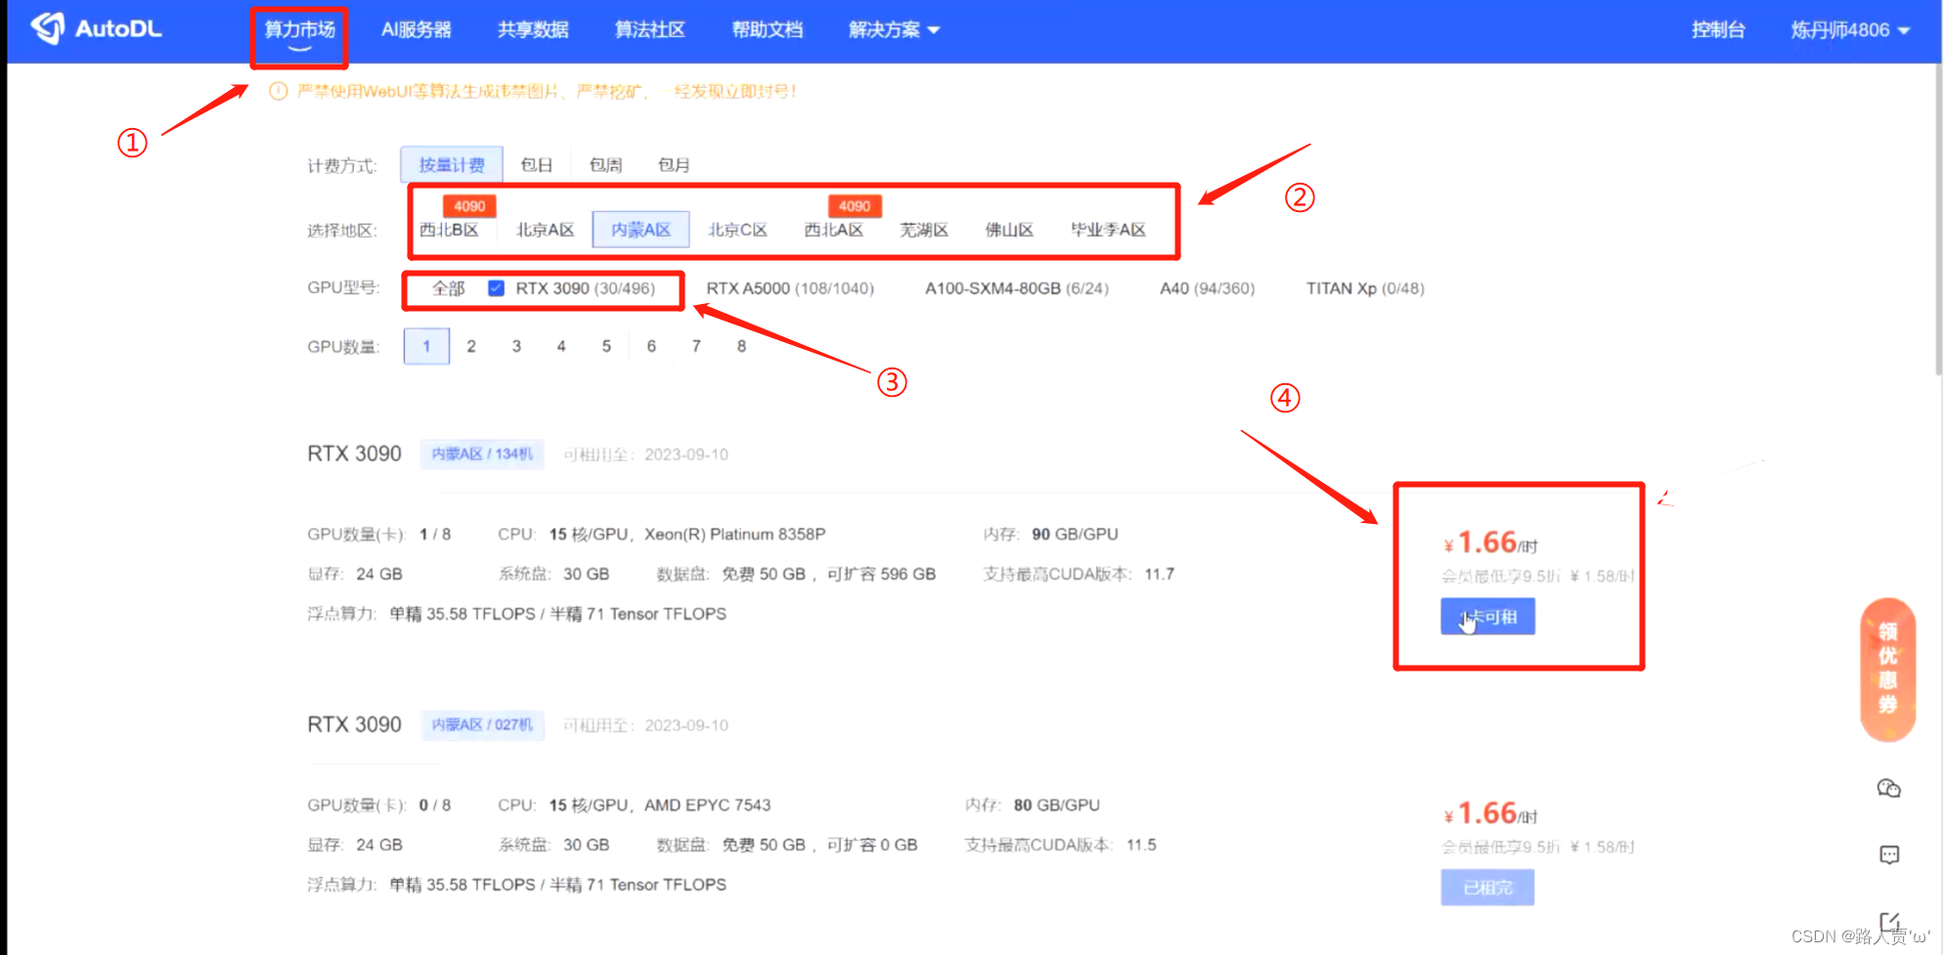Choose the 北京A区 region
The height and width of the screenshot is (955, 1945).
pos(545,230)
